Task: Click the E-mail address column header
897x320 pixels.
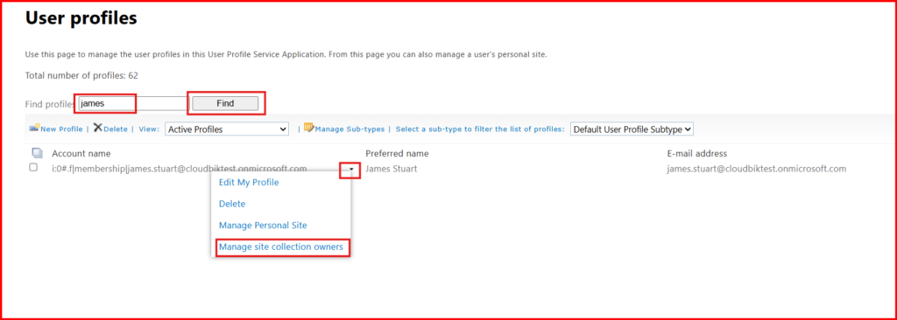Action: click(x=696, y=153)
